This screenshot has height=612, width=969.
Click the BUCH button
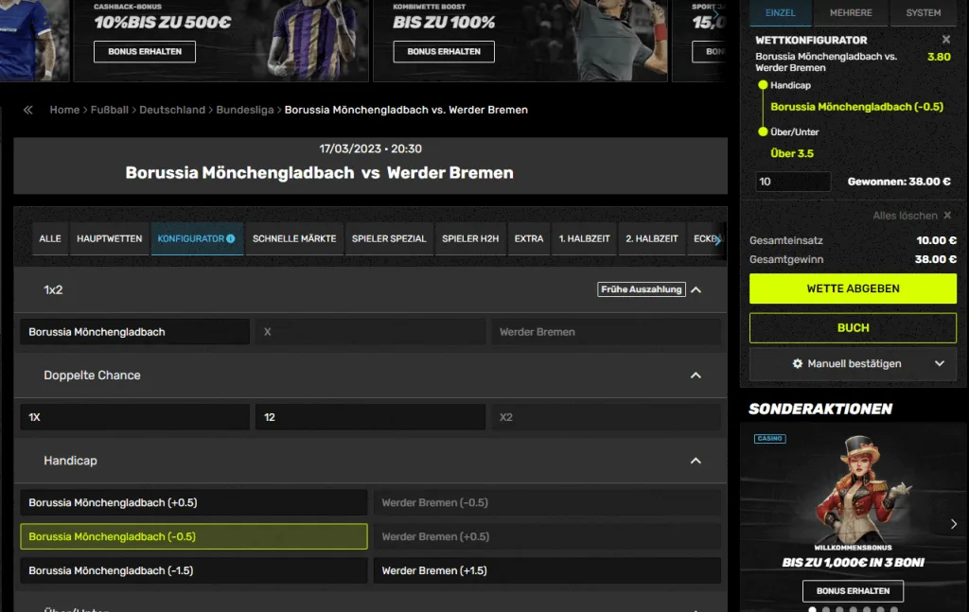click(853, 328)
